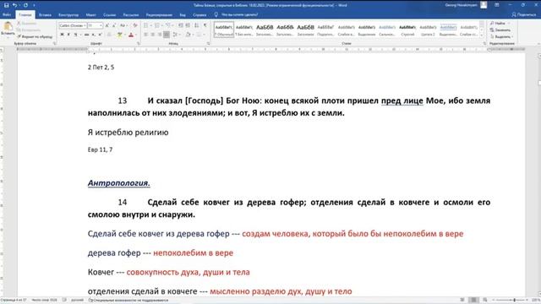Apply the No Spacing style

[x=244, y=30]
